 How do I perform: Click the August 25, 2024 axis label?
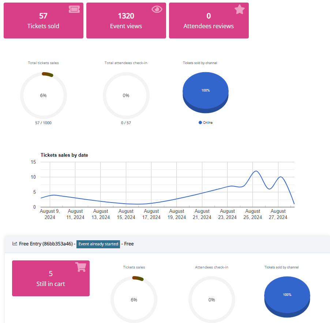coord(253,214)
